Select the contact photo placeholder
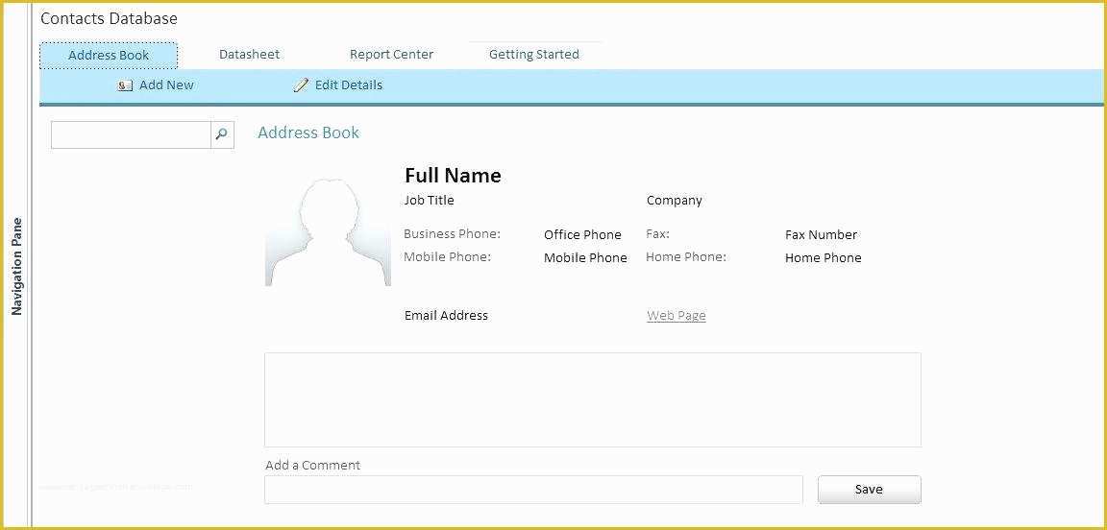The width and height of the screenshot is (1107, 530). (x=328, y=231)
